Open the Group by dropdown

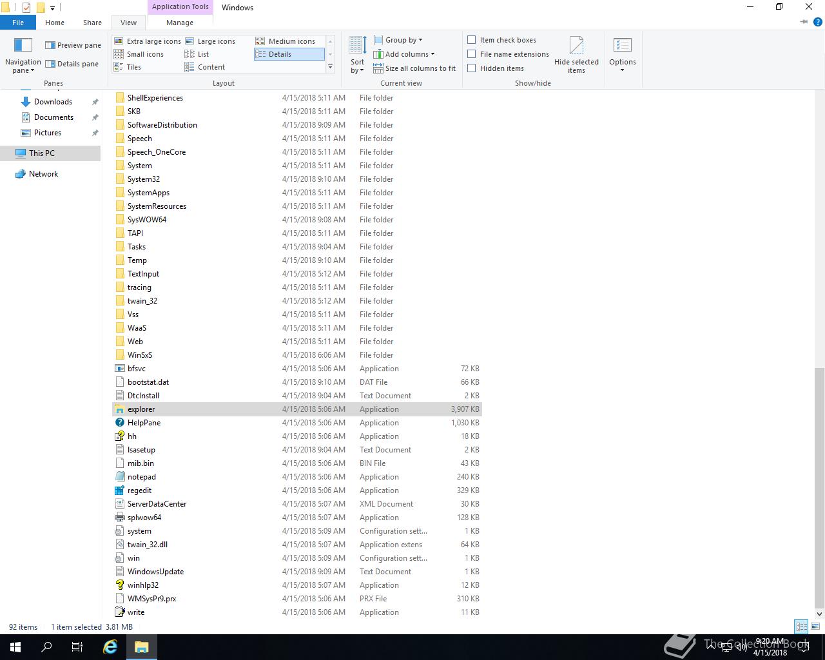point(398,40)
